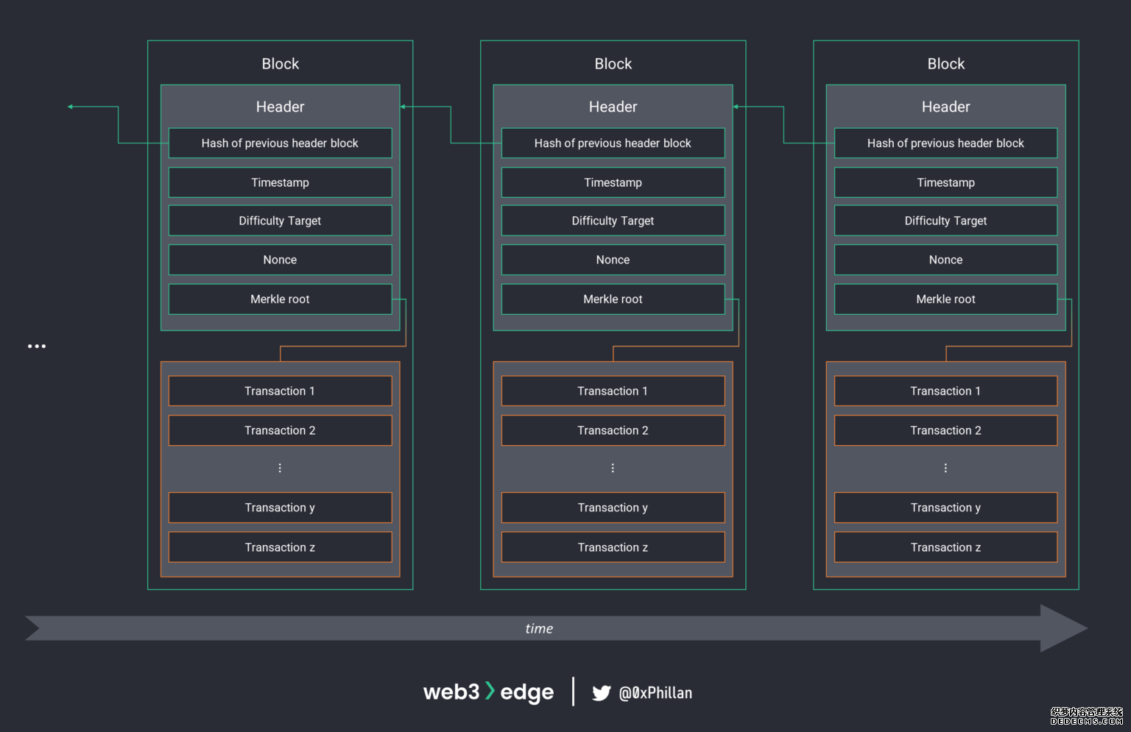Image resolution: width=1131 pixels, height=732 pixels.
Task: Select Transaction 1 in the leftmost block
Action: 281,391
